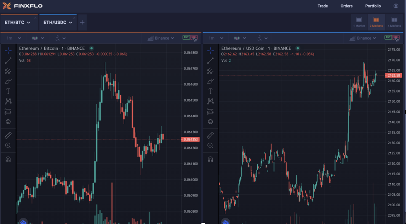Open Binance exchange dropdown in ETH/USDC chart

363,38
